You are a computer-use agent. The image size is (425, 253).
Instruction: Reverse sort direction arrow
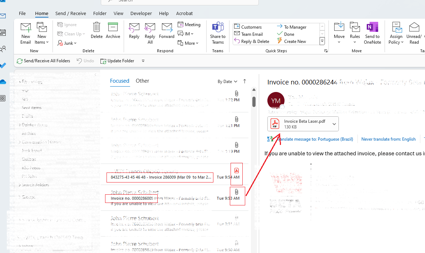click(x=244, y=81)
